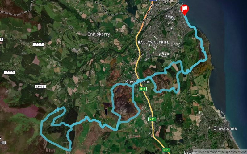Select the blue motorway shield above Bray

tap(153, 0)
